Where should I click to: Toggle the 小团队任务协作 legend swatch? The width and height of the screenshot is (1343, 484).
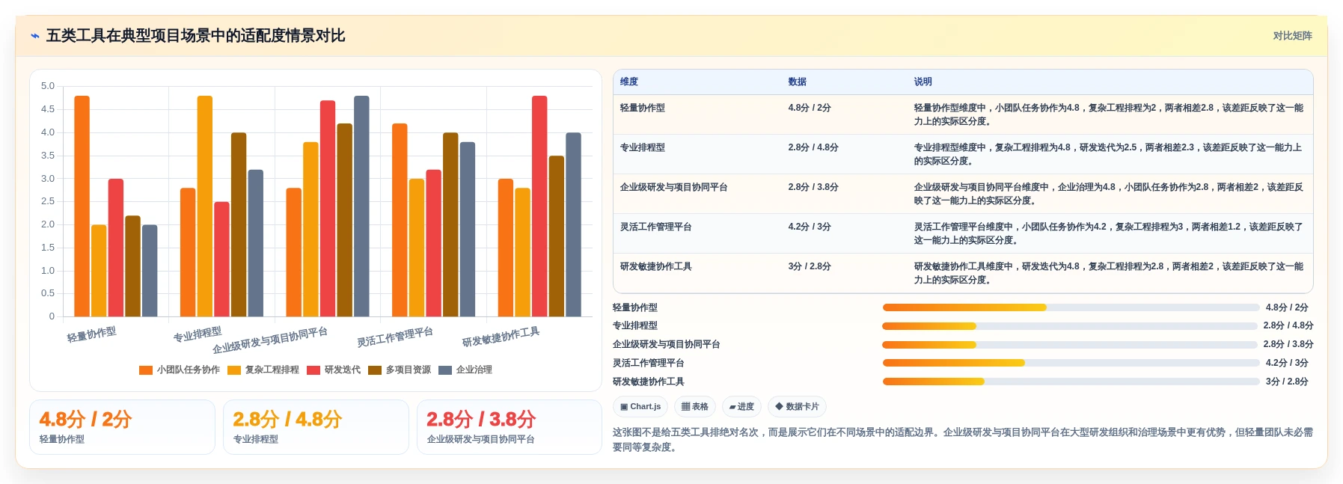tap(146, 370)
